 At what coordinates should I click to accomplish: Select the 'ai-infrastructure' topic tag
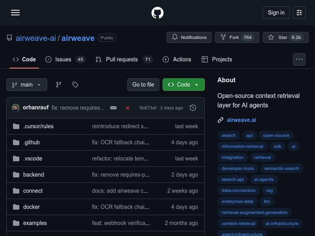pos(282,223)
